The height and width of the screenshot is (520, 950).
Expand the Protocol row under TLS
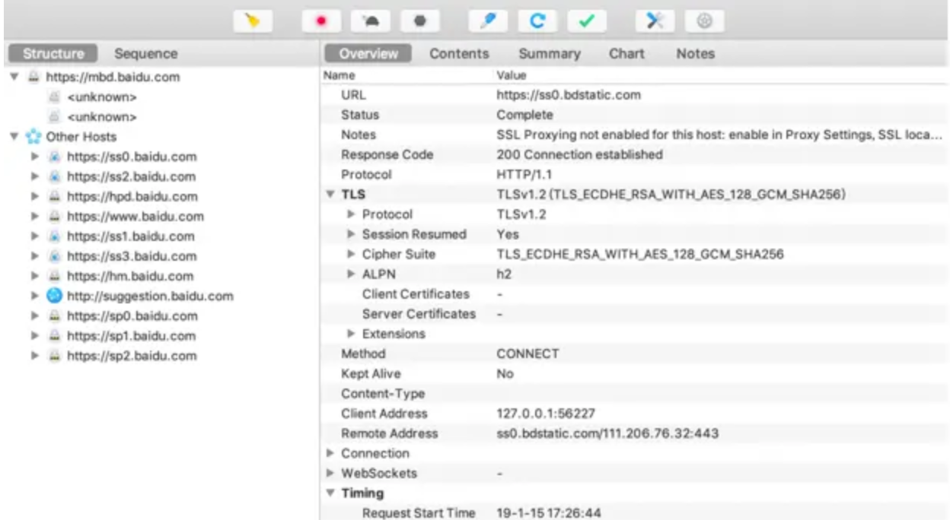point(352,214)
